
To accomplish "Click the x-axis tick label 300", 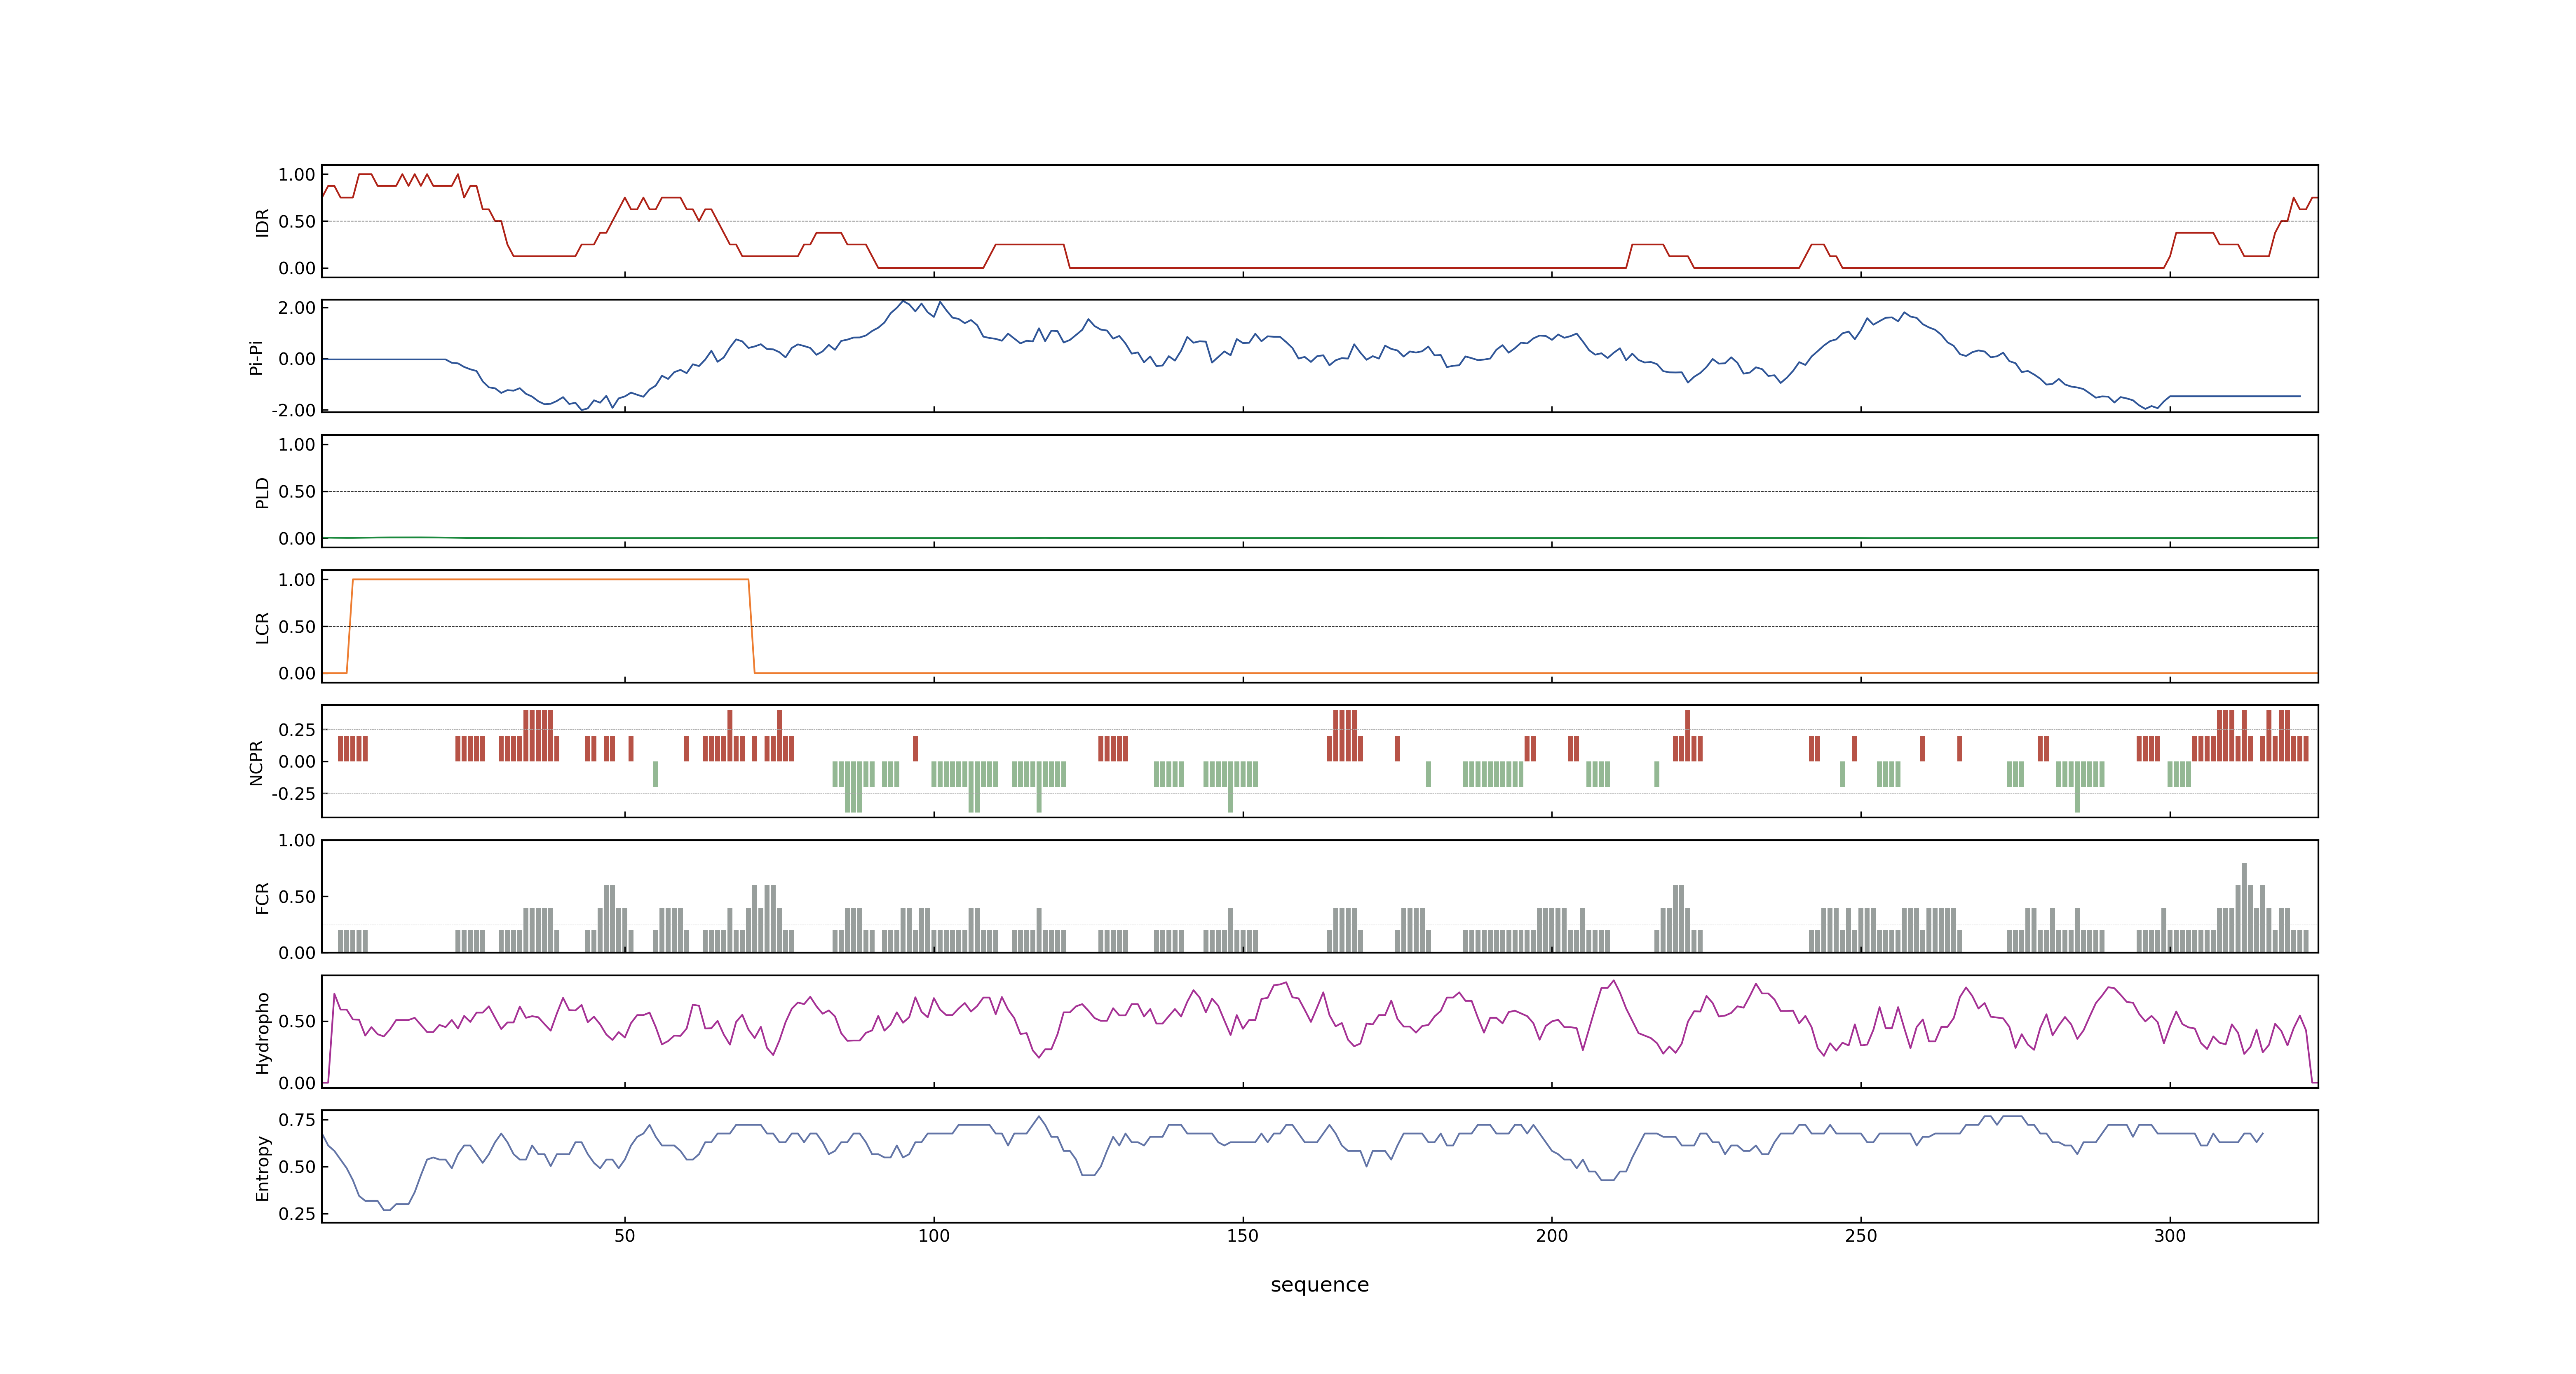I will pos(2170,1236).
